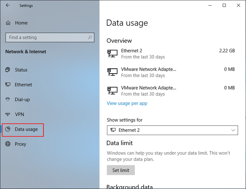Click the search magnifier icon
This screenshot has width=246, height=189.
90,37
